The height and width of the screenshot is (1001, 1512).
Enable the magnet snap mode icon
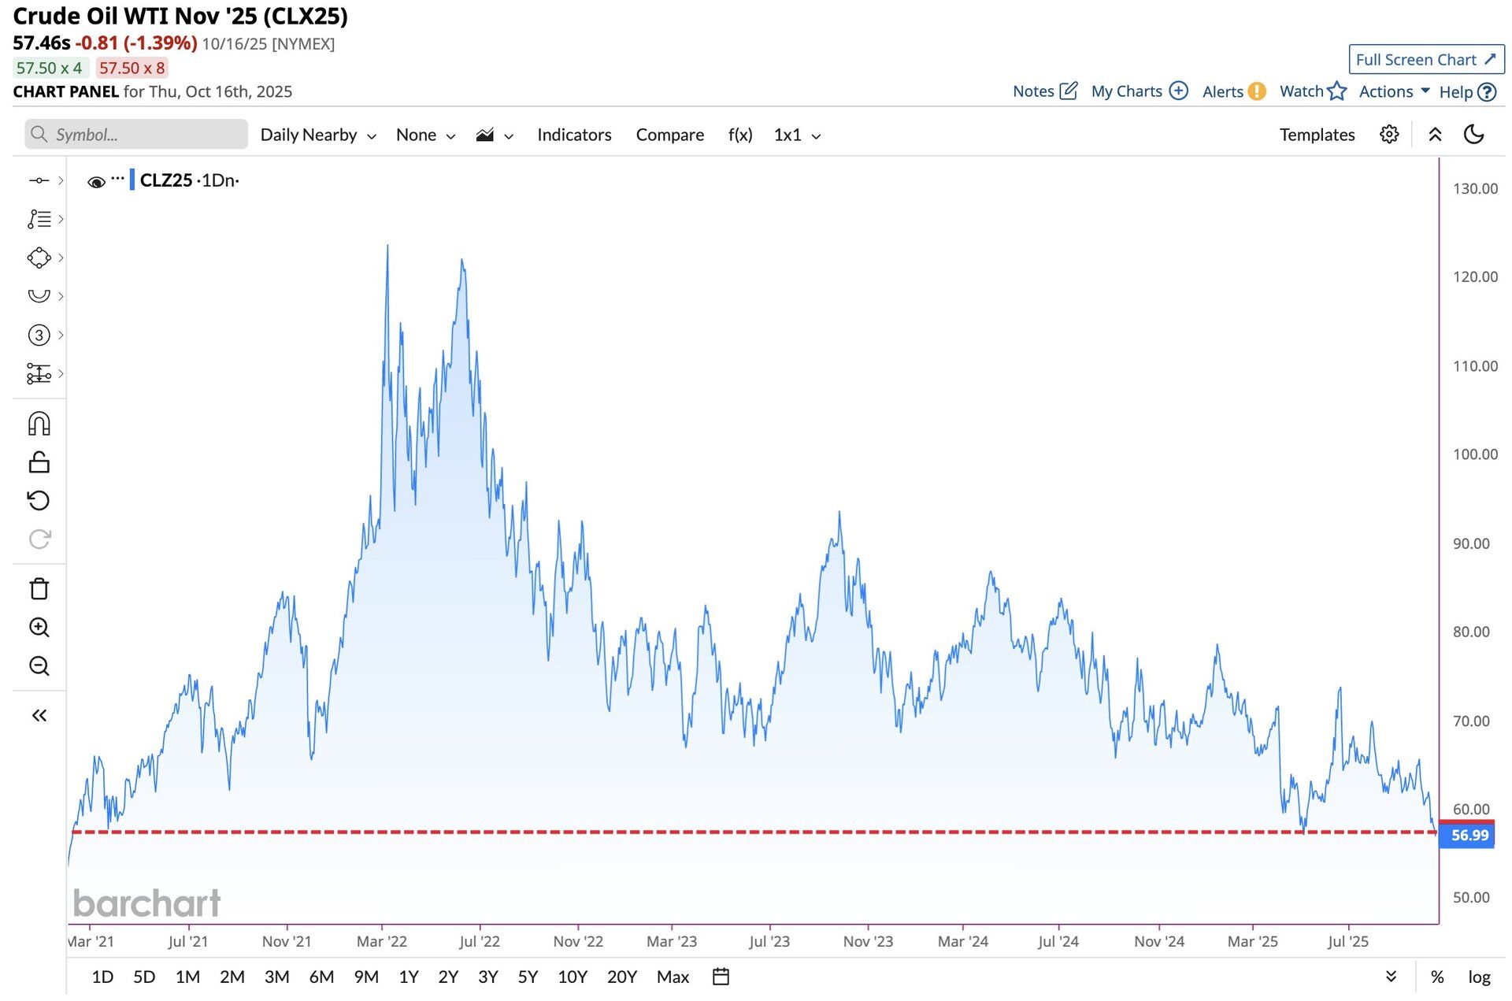39,424
